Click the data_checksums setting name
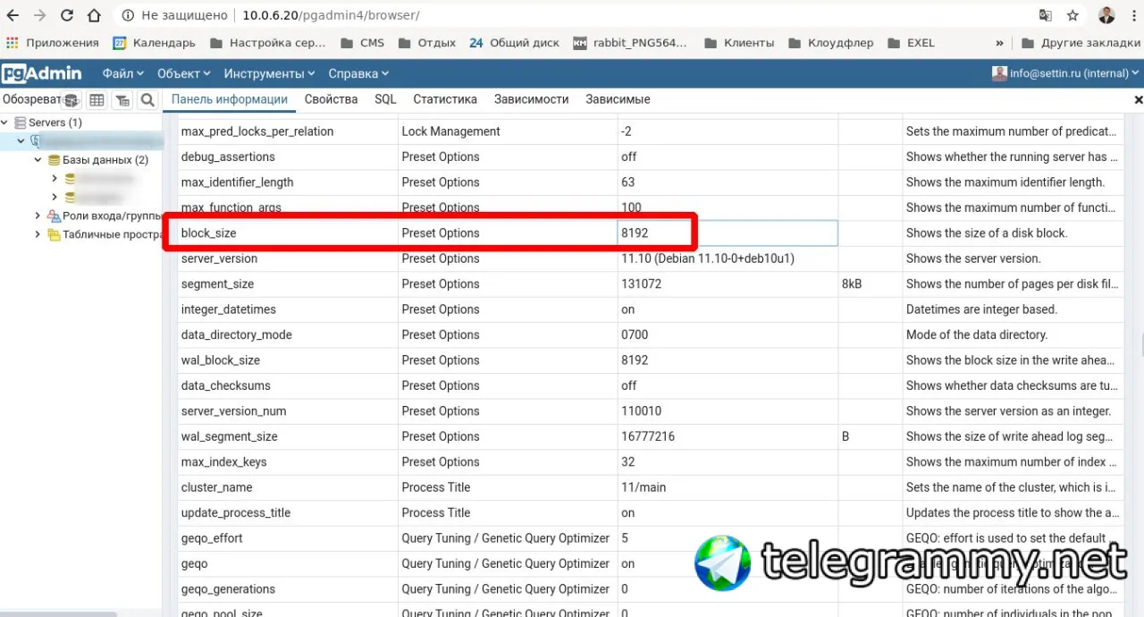 (x=226, y=386)
